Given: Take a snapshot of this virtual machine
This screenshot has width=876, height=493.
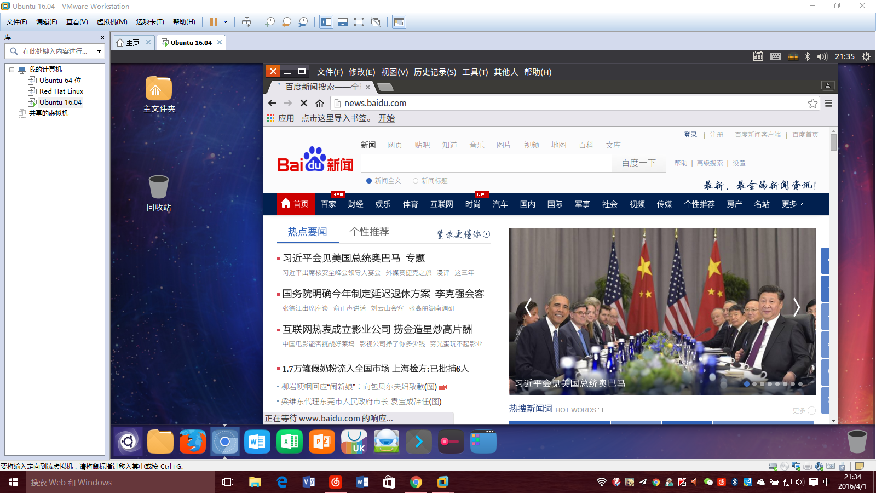Looking at the screenshot, I should click(269, 22).
